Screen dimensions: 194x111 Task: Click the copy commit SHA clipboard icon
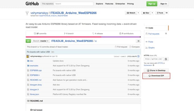(138, 56)
